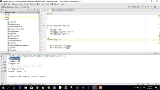Open the VCS menu
Screen dimensions: 160x90
tap(51, 4)
